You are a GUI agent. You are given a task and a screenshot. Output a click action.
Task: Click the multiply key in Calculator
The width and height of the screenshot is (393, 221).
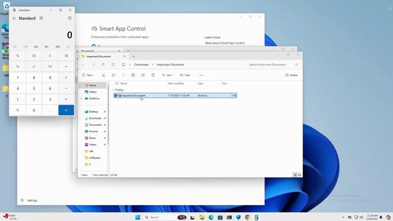tap(66, 77)
